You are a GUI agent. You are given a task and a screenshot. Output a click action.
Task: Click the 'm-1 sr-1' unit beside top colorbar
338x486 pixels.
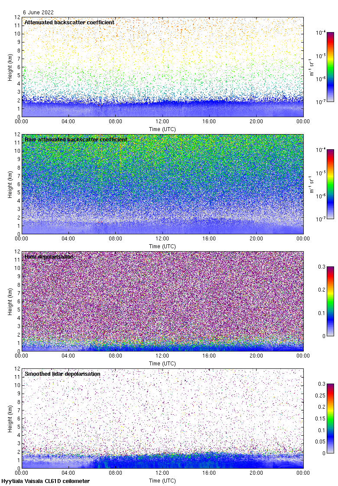(312, 67)
